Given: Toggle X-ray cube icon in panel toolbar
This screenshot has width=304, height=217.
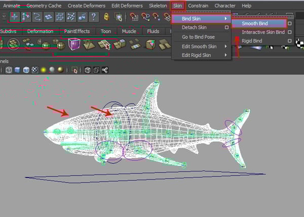Looking at the screenshot, I should (x=88, y=70).
